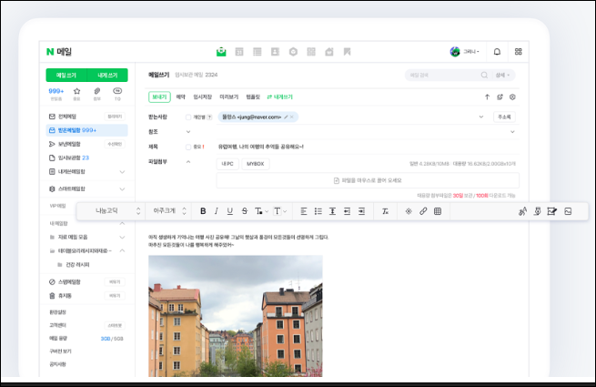This screenshot has height=387, width=596.
Task: Open text color dropdown arrow
Action: coord(267,211)
